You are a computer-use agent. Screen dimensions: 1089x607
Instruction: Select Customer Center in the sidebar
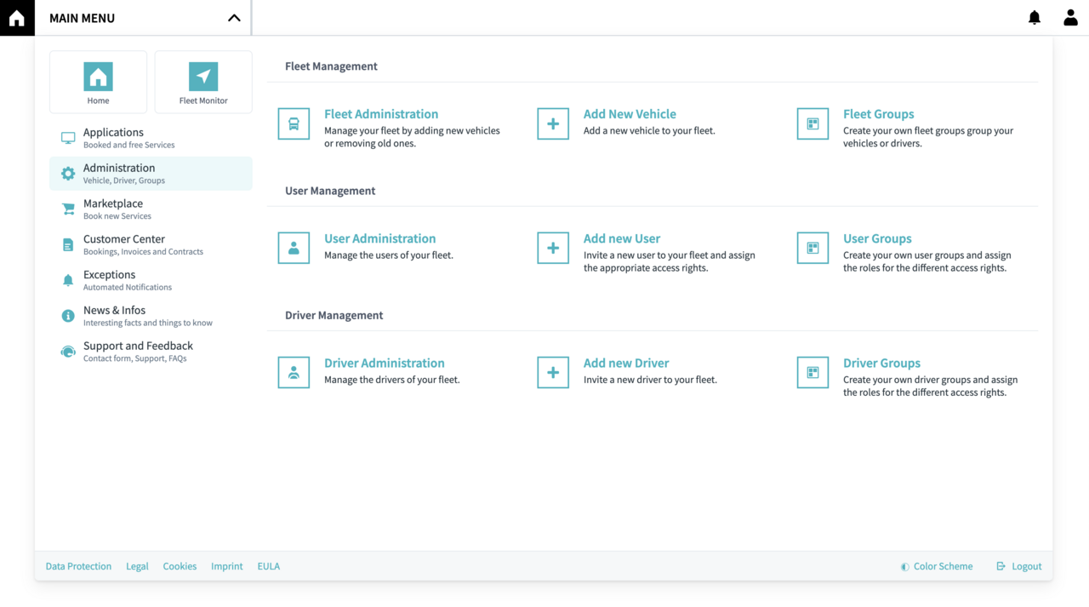[x=124, y=244]
